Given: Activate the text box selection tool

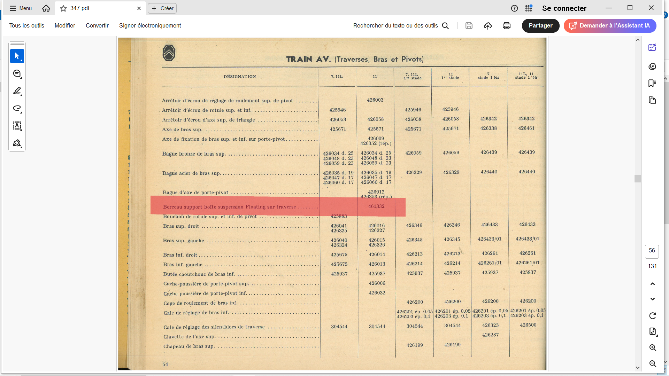Looking at the screenshot, I should pos(17,126).
